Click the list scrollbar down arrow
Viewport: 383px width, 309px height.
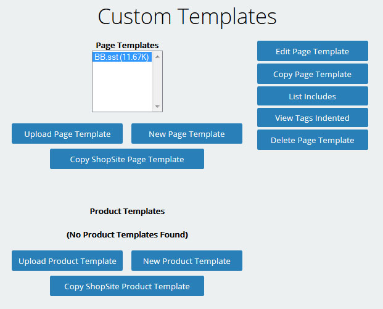pos(157,106)
